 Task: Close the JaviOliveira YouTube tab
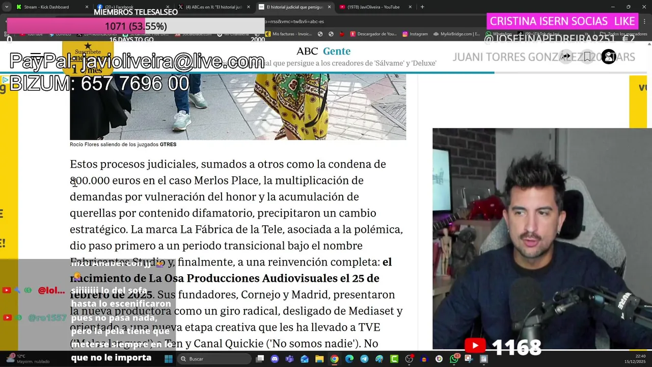410,7
